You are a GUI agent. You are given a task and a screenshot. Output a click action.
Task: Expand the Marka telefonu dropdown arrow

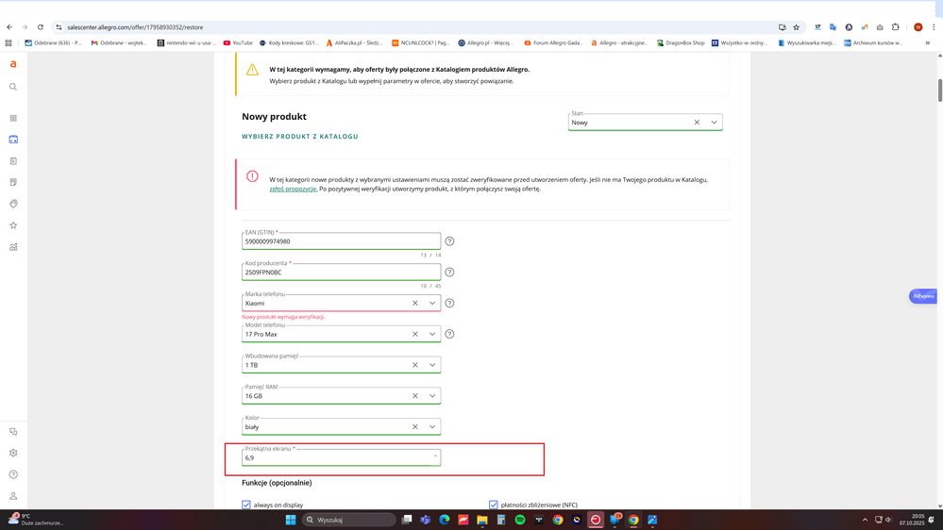[432, 304]
